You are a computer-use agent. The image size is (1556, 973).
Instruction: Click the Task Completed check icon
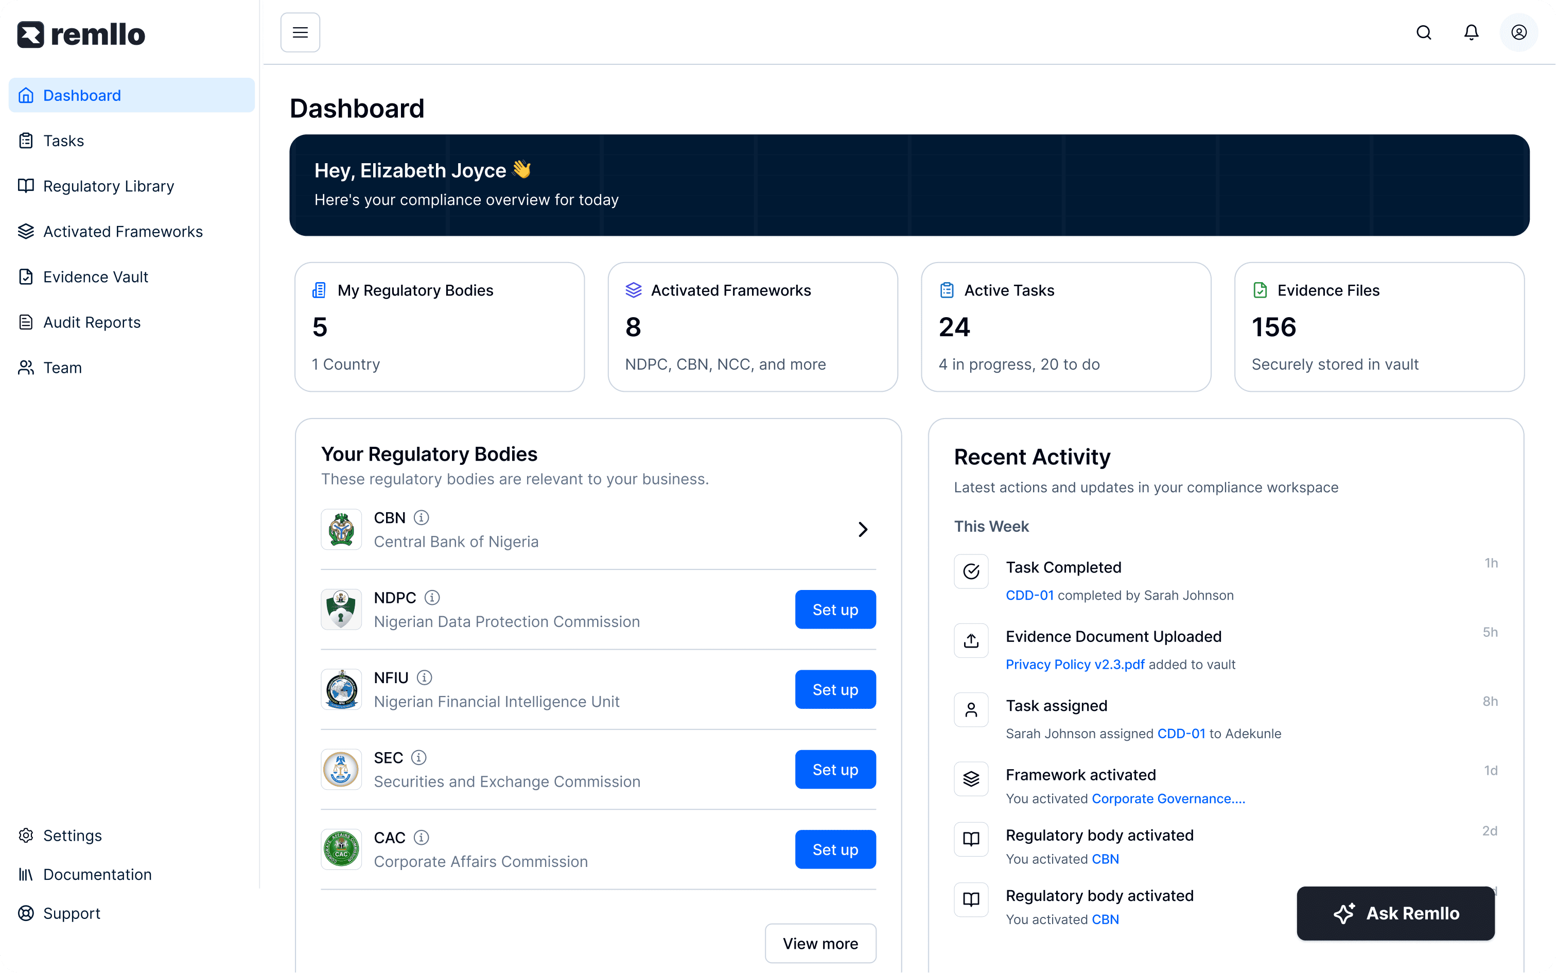(x=971, y=571)
